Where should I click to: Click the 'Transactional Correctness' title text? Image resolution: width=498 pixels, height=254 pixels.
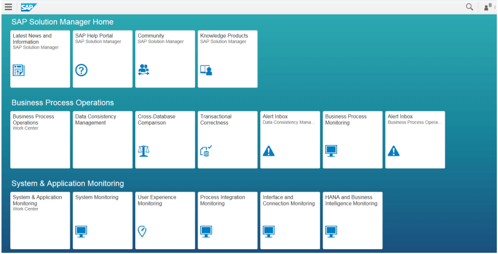(216, 120)
